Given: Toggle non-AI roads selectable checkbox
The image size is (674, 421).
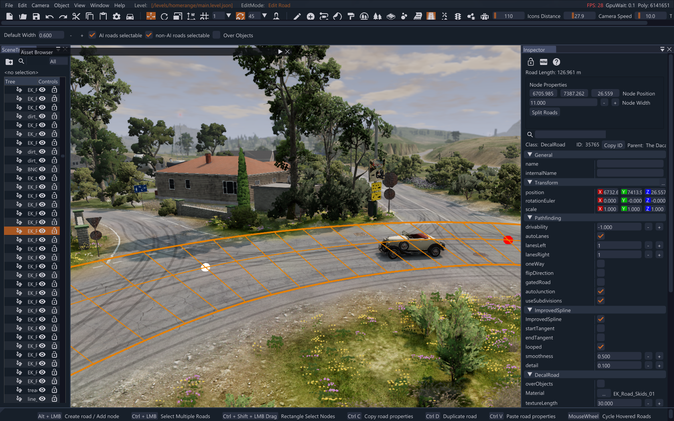Looking at the screenshot, I should [149, 35].
